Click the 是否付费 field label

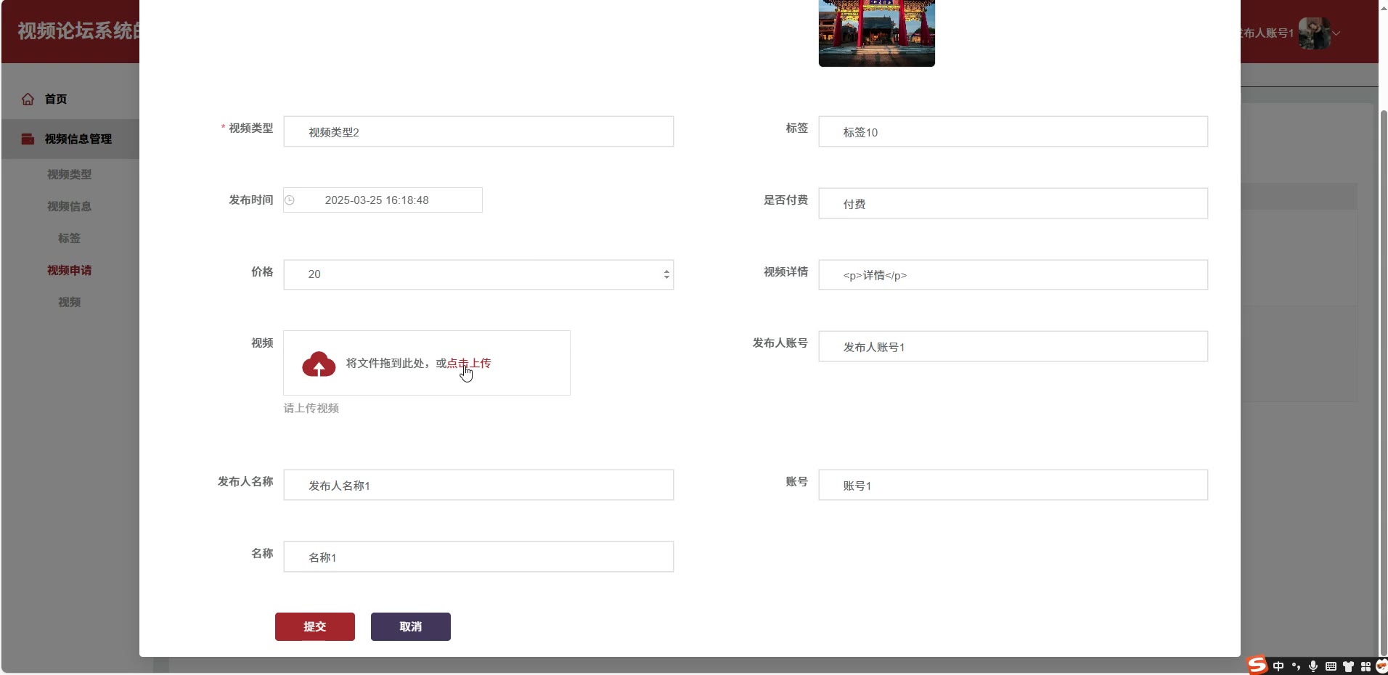coord(785,200)
